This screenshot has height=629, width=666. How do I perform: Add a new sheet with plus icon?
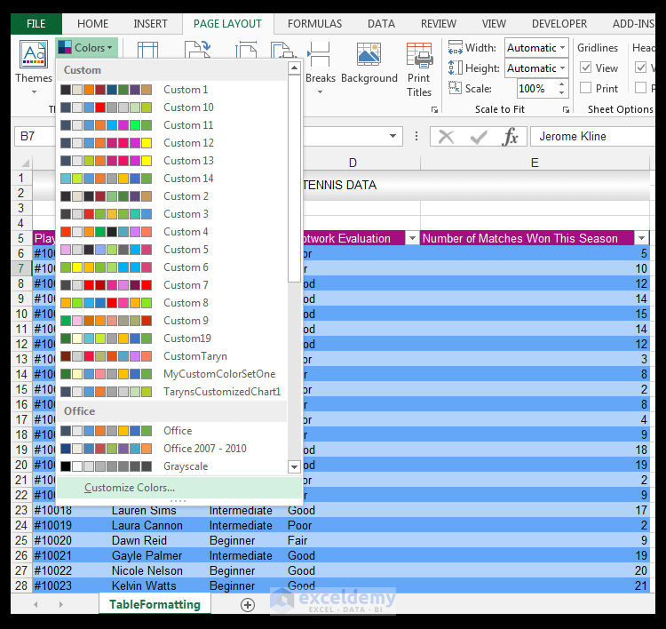248,604
